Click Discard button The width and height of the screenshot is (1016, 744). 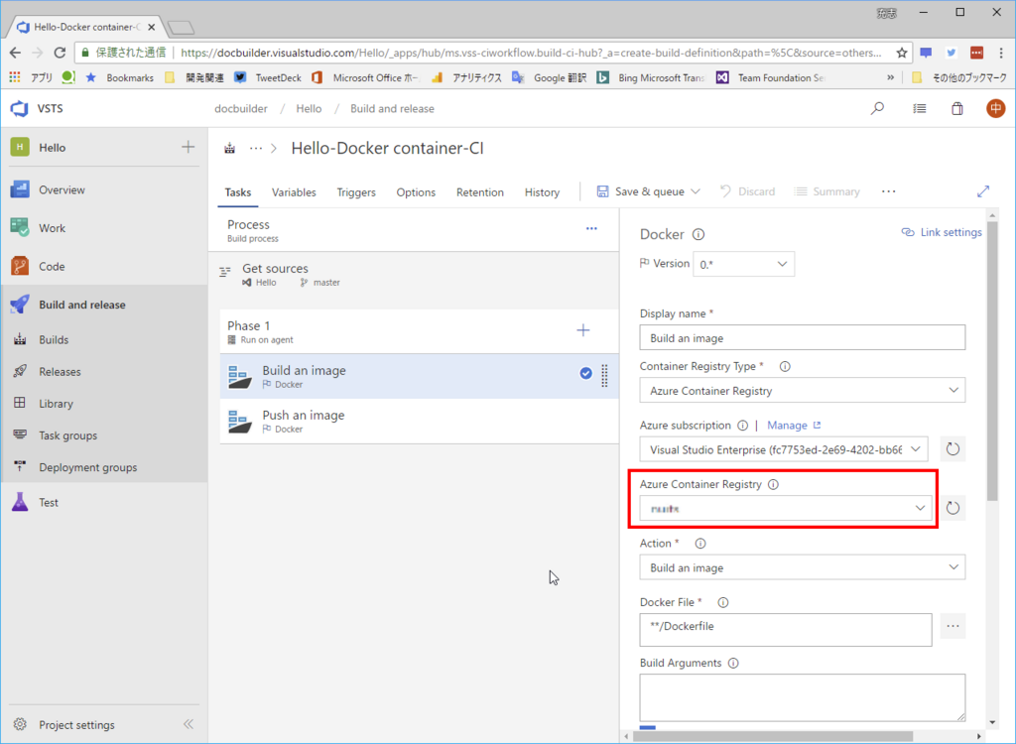(x=748, y=191)
